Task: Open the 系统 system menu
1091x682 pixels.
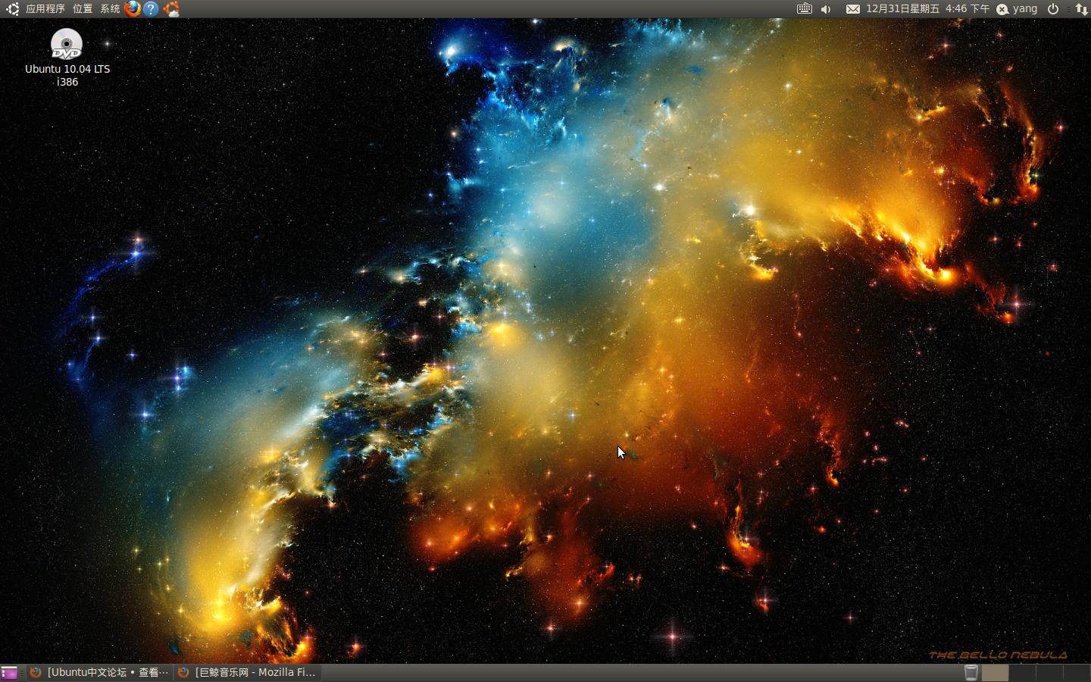Action: pyautogui.click(x=110, y=9)
